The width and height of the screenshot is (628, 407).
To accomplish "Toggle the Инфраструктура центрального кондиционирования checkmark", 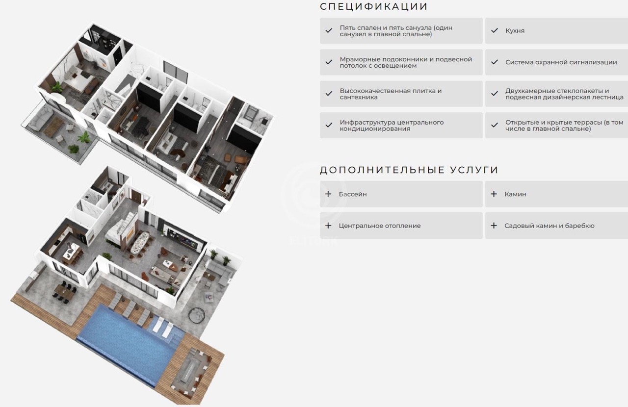I will 329,125.
